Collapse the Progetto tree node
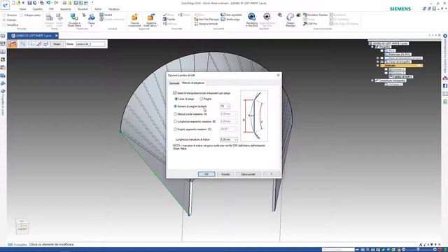448x252 pixels. [372, 47]
